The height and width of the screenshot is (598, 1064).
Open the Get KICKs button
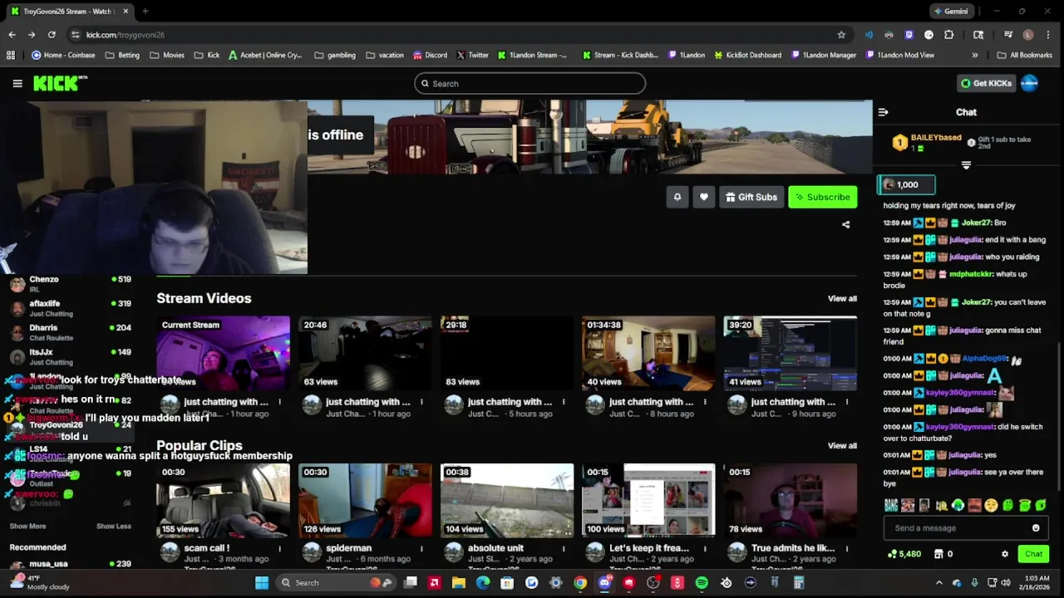click(x=987, y=83)
